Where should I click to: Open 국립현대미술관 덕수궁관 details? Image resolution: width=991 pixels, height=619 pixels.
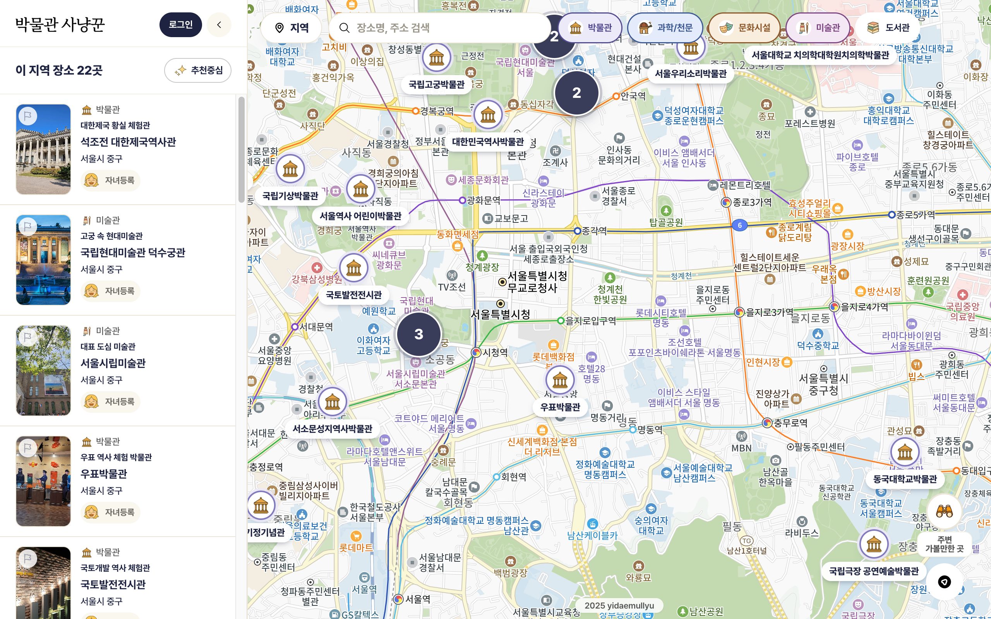click(x=133, y=253)
